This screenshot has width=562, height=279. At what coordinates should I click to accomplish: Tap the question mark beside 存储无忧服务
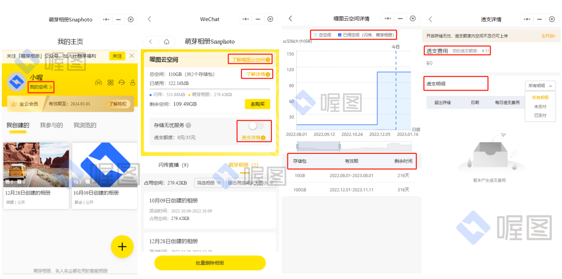[x=188, y=126]
